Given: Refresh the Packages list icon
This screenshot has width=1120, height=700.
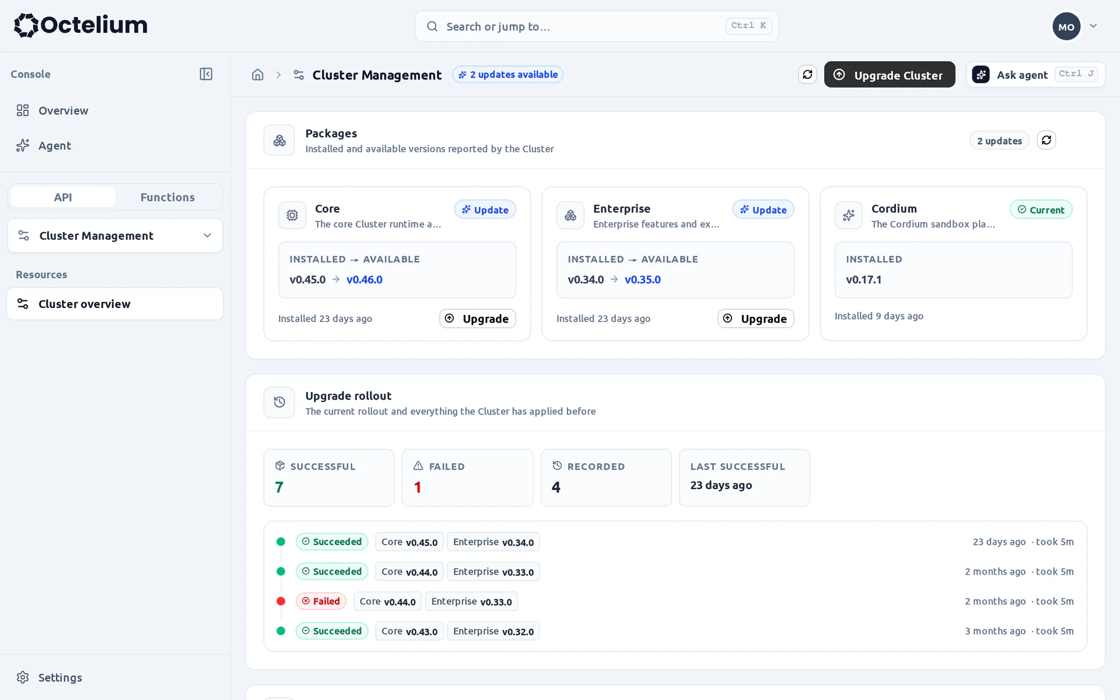Looking at the screenshot, I should pos(1046,140).
